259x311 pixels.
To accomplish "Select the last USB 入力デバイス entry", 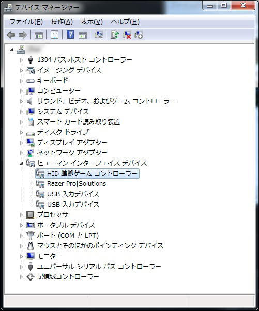I will tap(73, 204).
